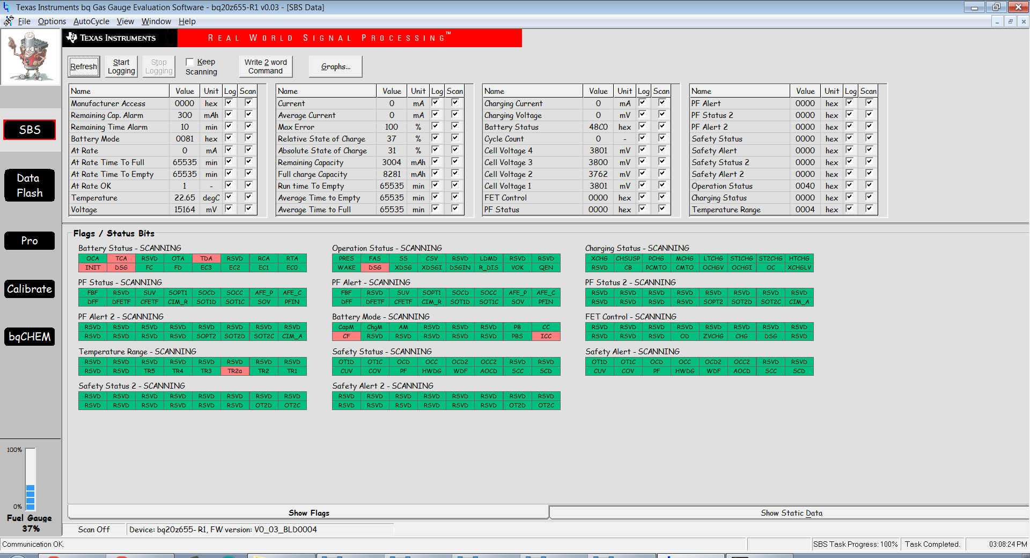Click the red TR2a flag in Temperature Range
The image size is (1030, 558).
235,371
